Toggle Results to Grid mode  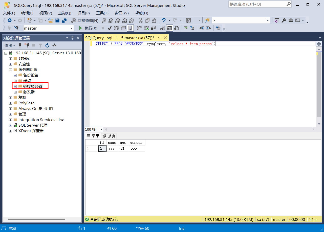click(169, 28)
